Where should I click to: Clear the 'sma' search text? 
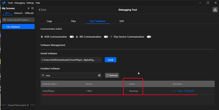[99, 76]
